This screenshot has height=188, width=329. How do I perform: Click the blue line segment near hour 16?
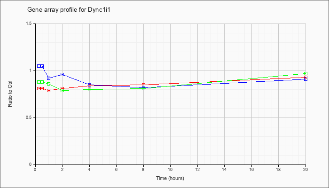(251, 82)
